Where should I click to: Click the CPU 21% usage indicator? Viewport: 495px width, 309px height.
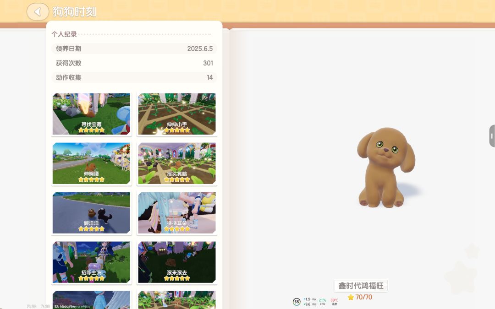pos(322,302)
